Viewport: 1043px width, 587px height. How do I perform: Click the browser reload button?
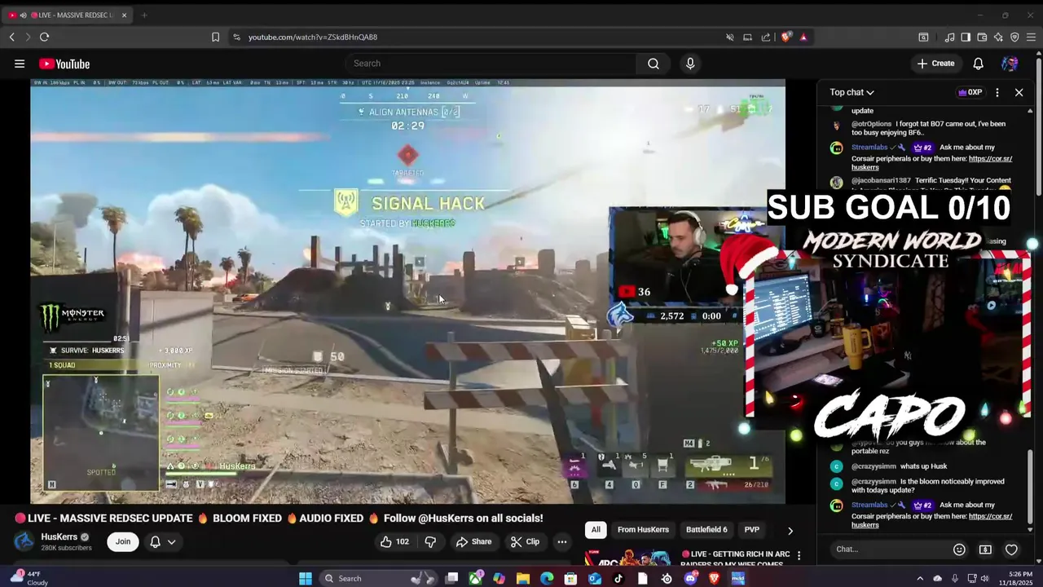click(x=44, y=37)
